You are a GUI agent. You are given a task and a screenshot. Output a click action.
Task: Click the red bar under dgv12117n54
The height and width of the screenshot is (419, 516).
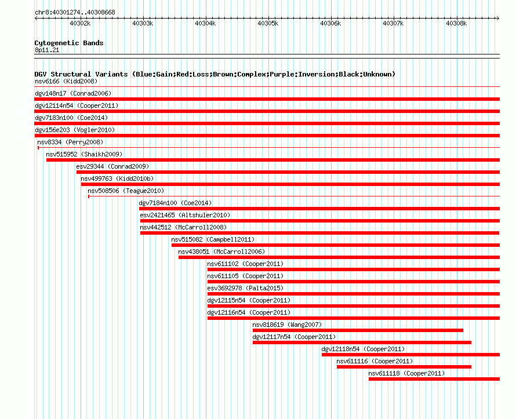coord(362,343)
